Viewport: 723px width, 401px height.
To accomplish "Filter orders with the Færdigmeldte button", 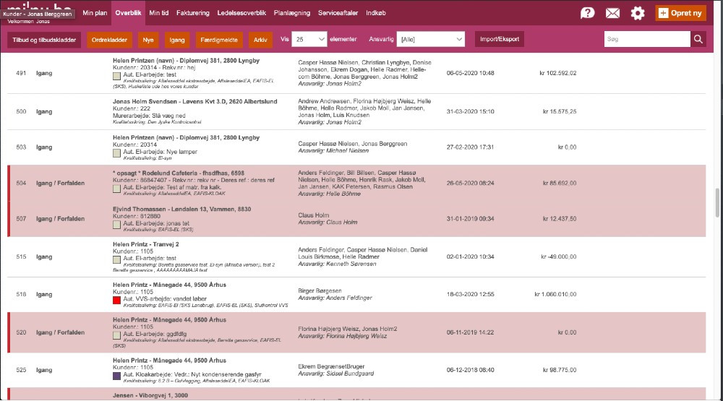I will pos(218,40).
